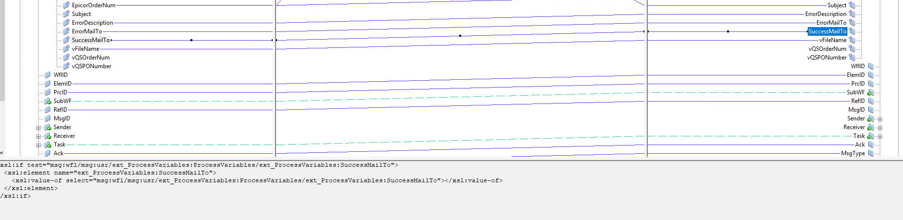Click the SuccessMailTo icon in right tree
Image resolution: width=903 pixels, height=220 pixels.
(852, 31)
